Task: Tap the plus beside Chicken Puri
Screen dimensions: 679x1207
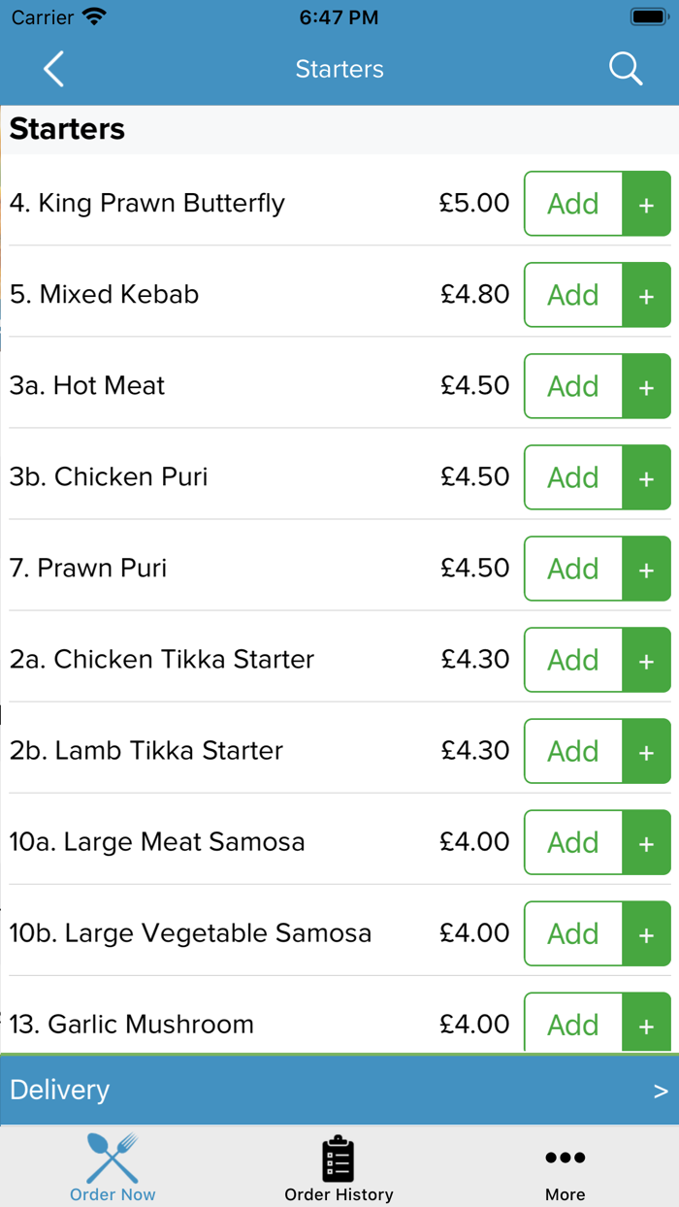Action: pyautogui.click(x=647, y=477)
